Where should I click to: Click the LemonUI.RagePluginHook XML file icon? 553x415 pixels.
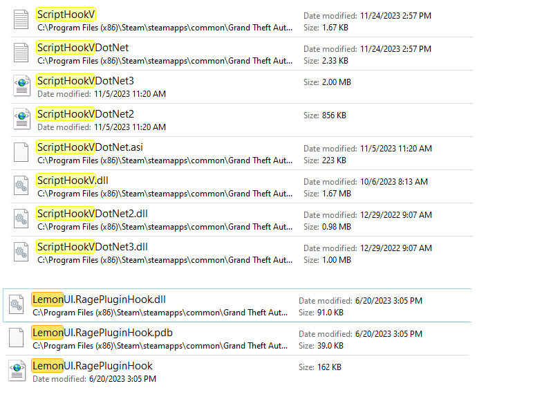pos(17,371)
